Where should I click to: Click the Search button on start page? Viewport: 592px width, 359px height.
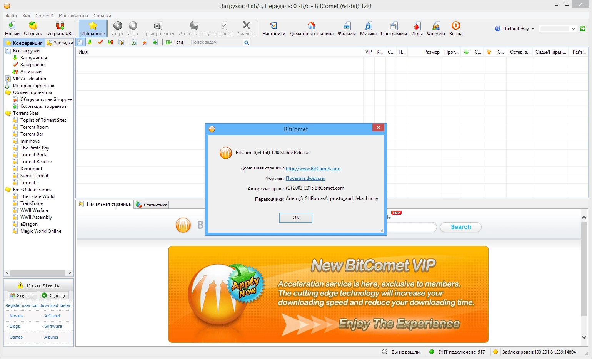tap(461, 227)
